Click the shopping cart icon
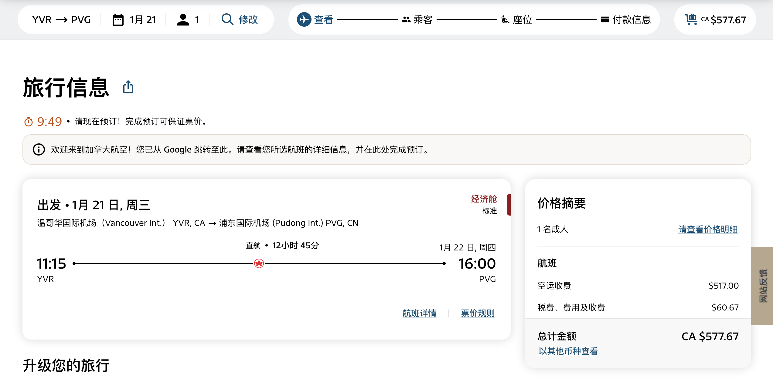The image size is (773, 382). tap(691, 20)
